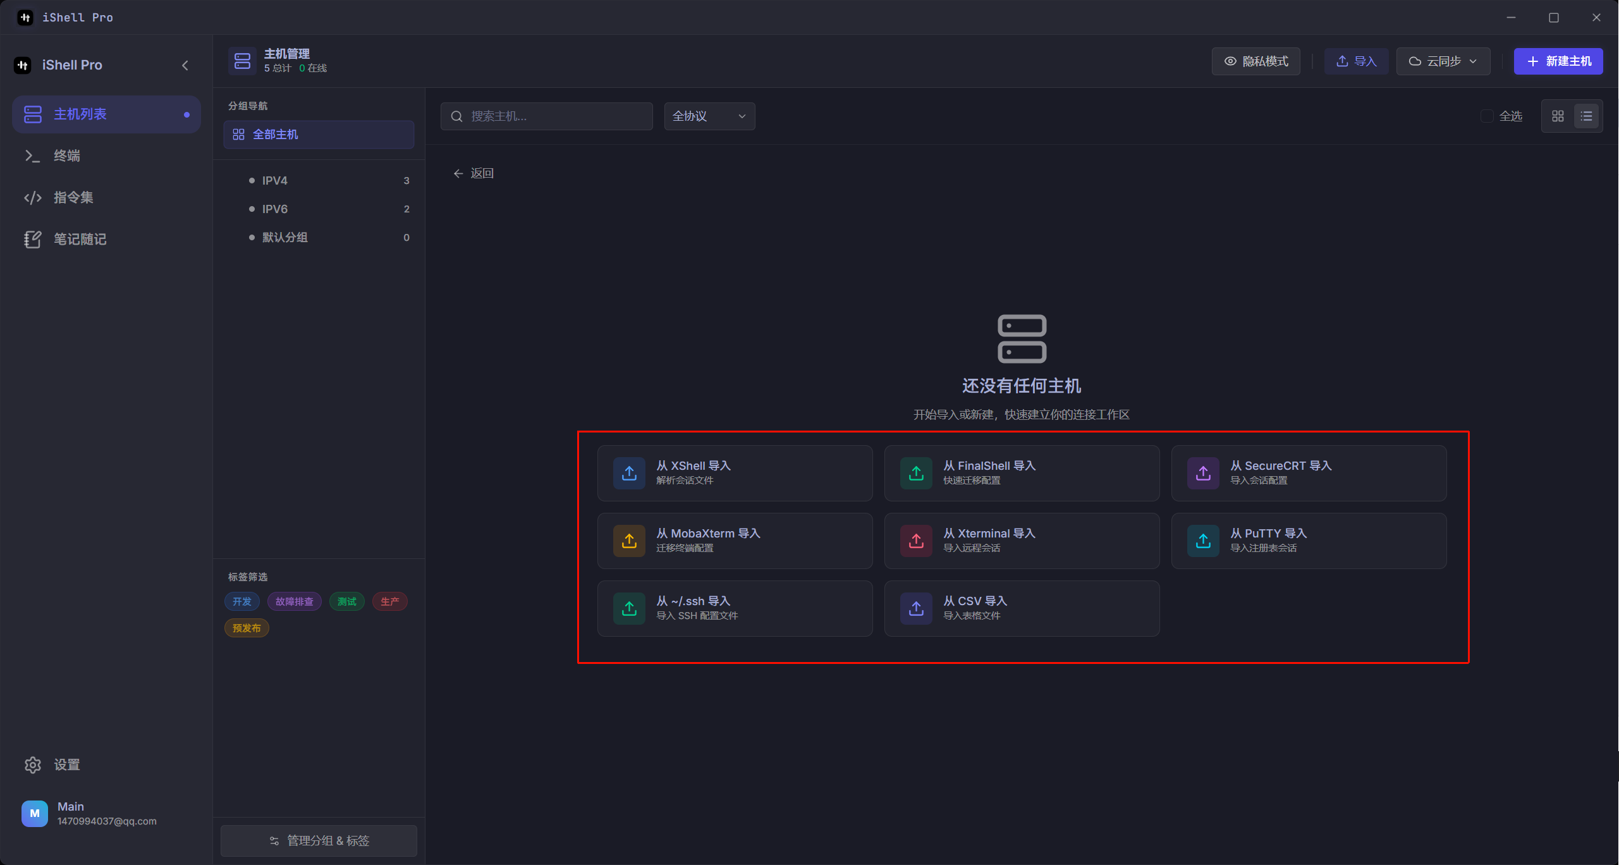Maximize the iShell Pro window
This screenshot has height=865, width=1619.
pyautogui.click(x=1554, y=18)
